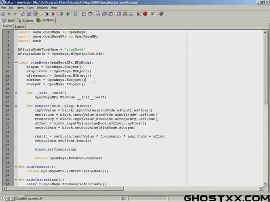Click the vertical scrollbar up arrow
The image size is (270, 202).
click(x=265, y=32)
